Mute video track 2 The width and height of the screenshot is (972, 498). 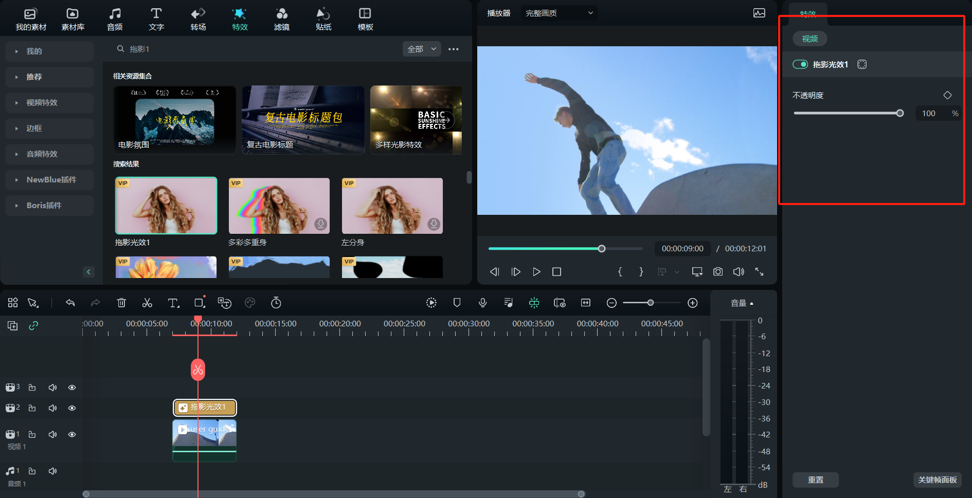(52, 408)
